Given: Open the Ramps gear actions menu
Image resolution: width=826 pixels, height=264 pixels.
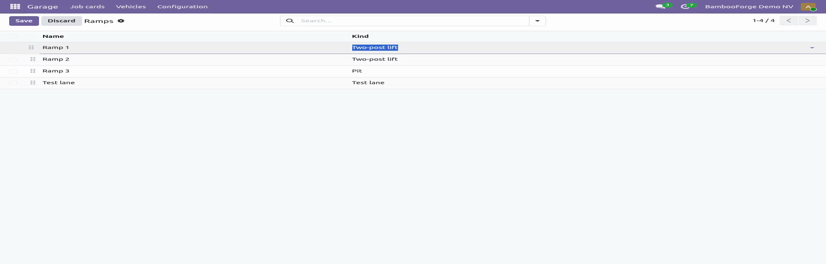Looking at the screenshot, I should (x=121, y=21).
